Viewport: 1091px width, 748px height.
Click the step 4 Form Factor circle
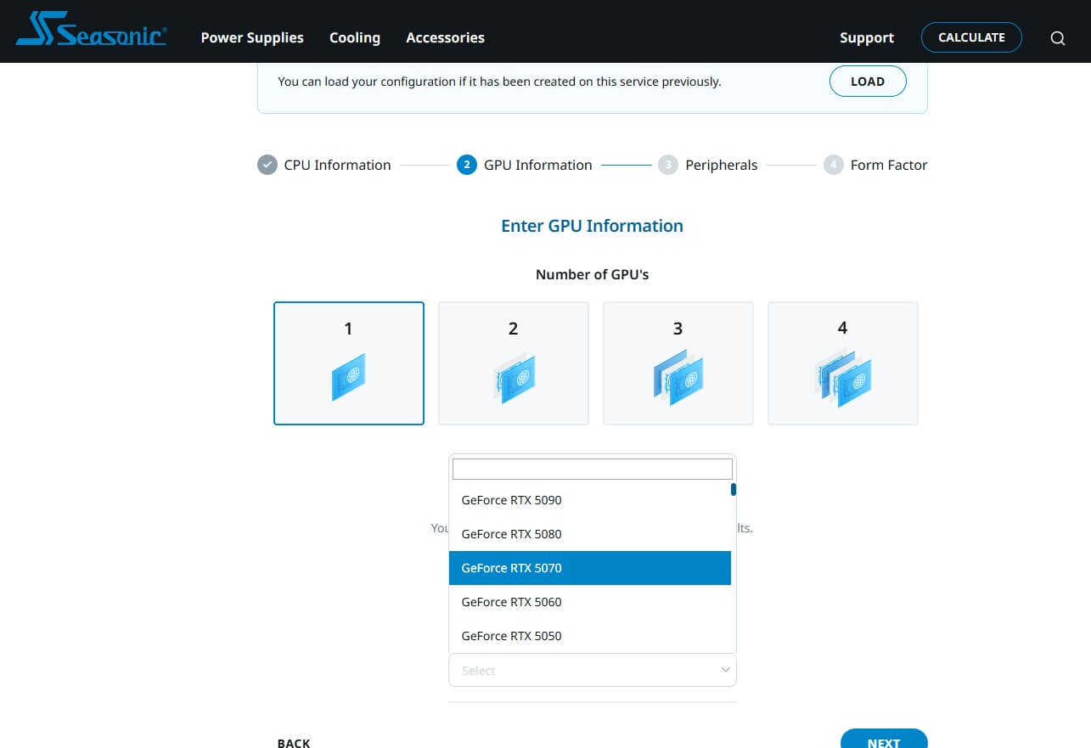[833, 165]
